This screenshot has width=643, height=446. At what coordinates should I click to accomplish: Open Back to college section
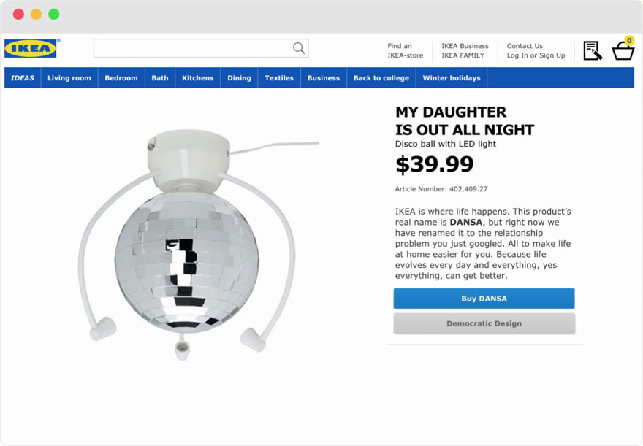[381, 78]
